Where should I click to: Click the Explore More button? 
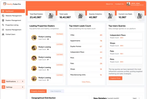[x=115, y=78]
